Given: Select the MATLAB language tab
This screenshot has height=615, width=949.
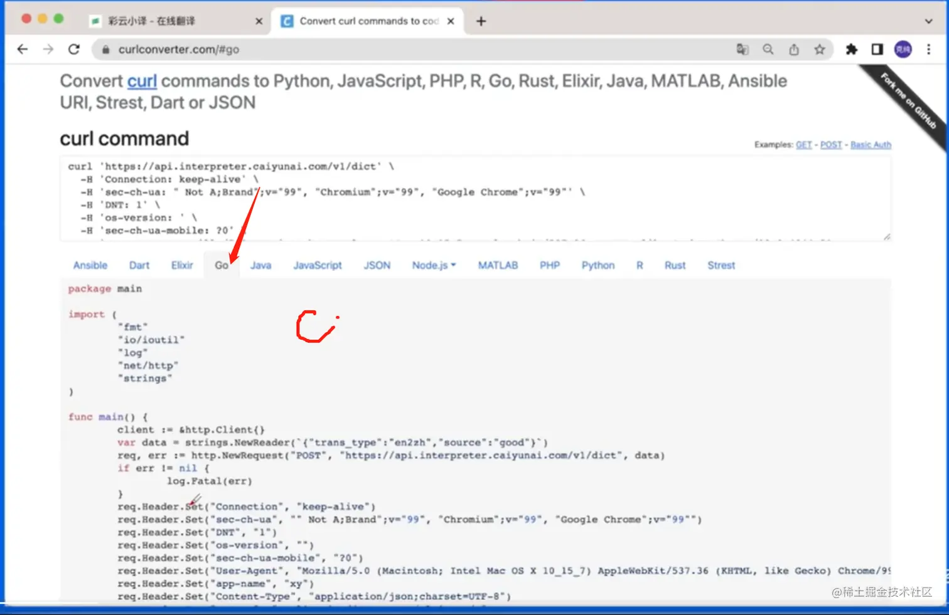Looking at the screenshot, I should pos(498,265).
